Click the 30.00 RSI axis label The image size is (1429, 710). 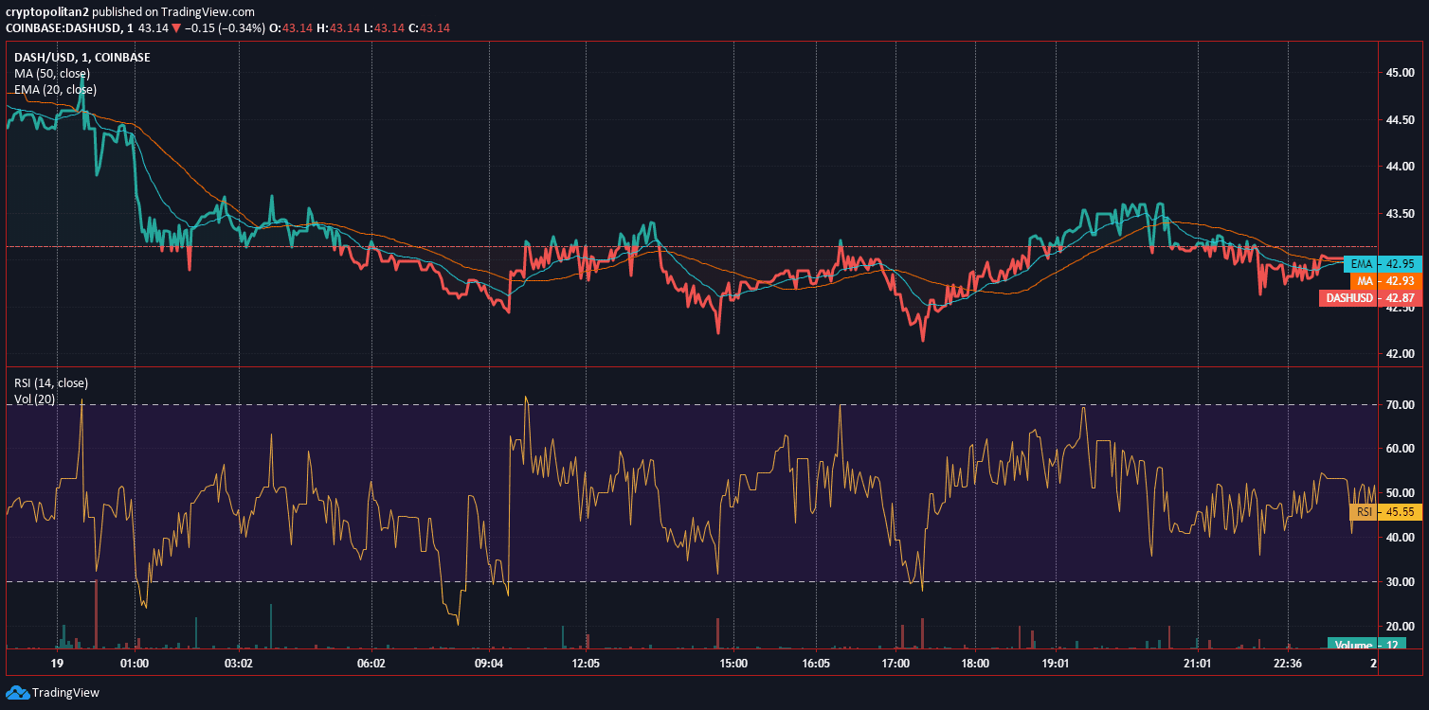[1401, 582]
